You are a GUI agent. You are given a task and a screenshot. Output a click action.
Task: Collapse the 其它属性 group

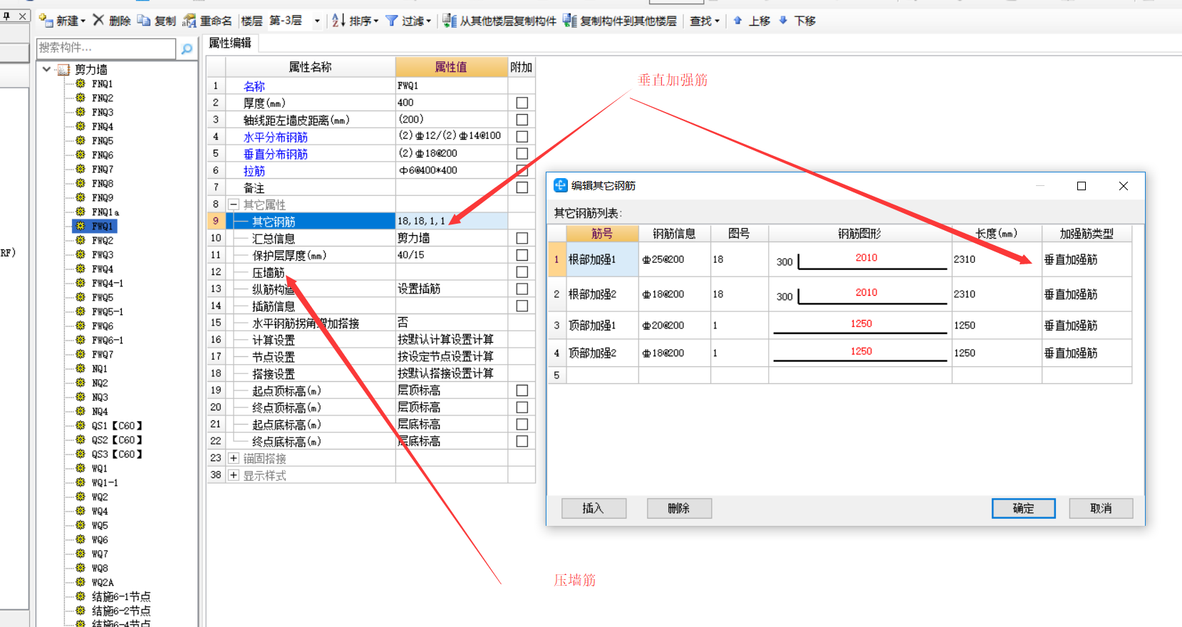[x=233, y=204]
